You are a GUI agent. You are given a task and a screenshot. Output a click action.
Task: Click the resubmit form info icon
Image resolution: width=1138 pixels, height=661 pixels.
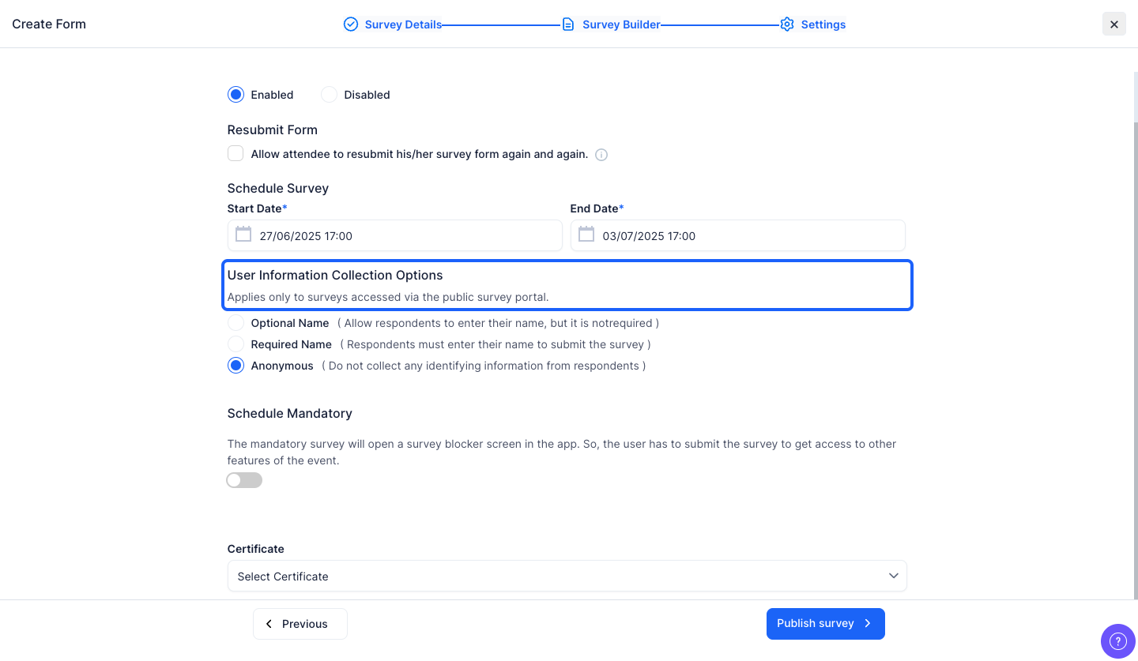tap(601, 155)
